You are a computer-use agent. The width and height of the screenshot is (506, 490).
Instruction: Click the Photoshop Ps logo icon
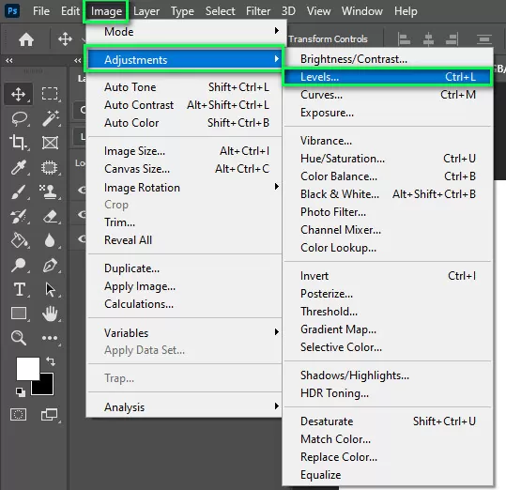[12, 11]
